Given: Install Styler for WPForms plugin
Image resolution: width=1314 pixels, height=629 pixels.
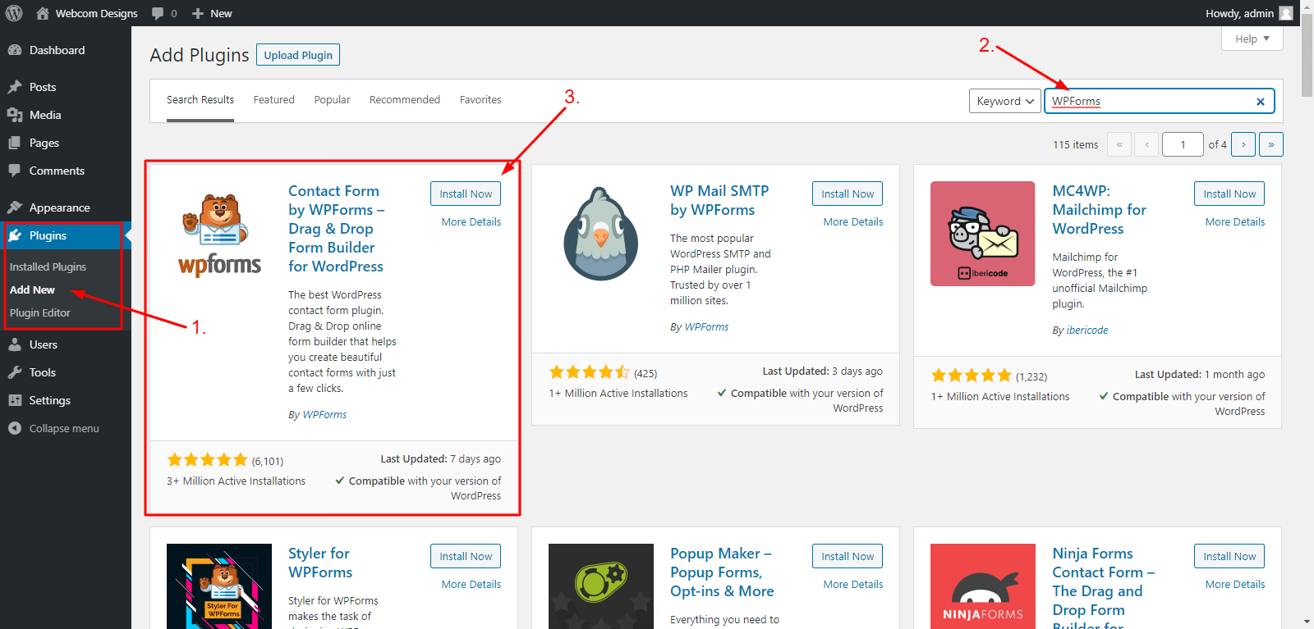Looking at the screenshot, I should click(x=466, y=556).
